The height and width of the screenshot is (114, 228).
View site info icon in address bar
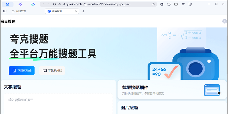pos(59,4)
